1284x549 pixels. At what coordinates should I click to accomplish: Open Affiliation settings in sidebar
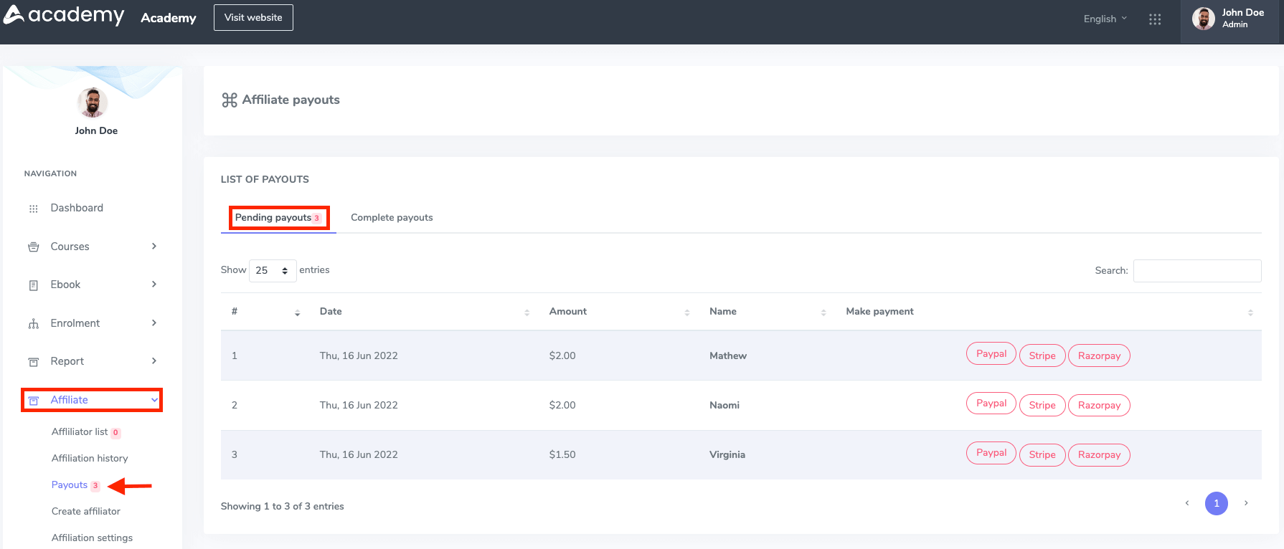pyautogui.click(x=92, y=538)
